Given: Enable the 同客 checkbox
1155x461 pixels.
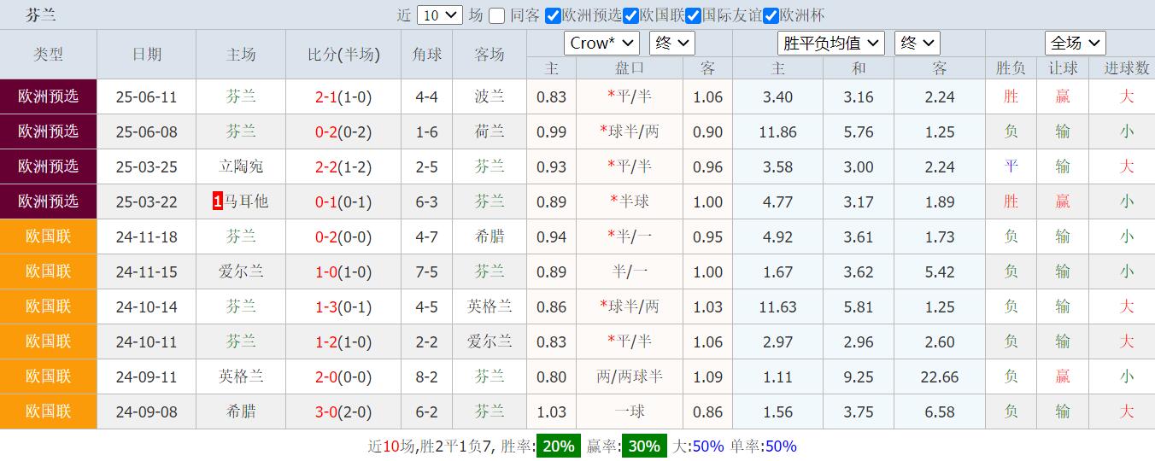Looking at the screenshot, I should pyautogui.click(x=496, y=15).
